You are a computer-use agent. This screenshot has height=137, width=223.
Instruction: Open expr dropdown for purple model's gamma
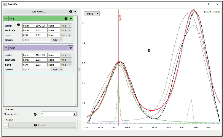(x=57, y=69)
